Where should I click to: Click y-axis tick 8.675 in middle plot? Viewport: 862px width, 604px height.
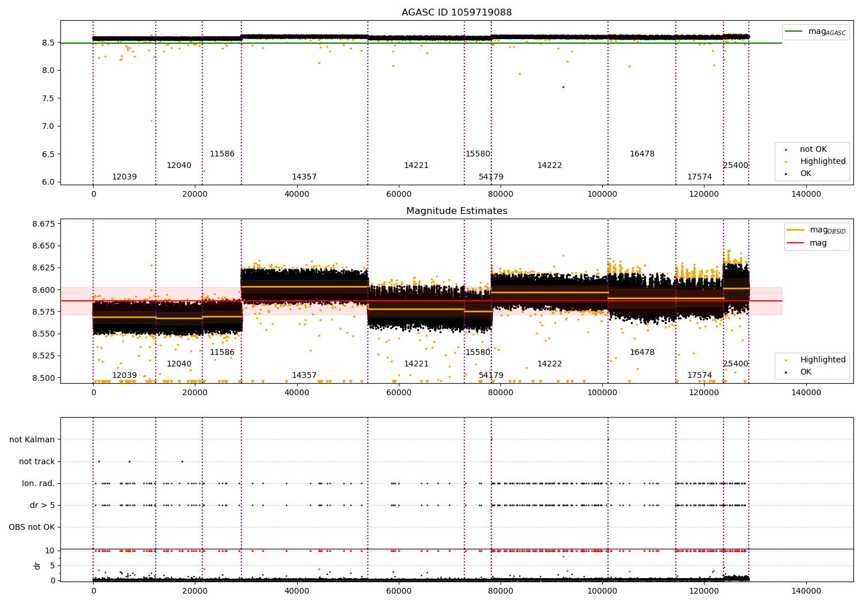pyautogui.click(x=44, y=224)
